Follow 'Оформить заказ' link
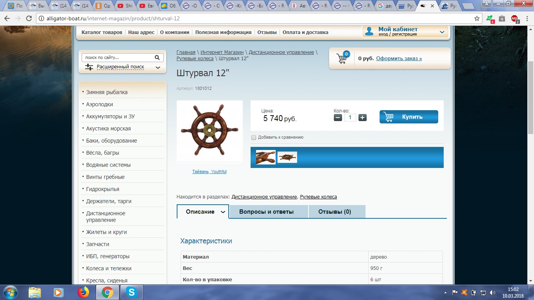The height and width of the screenshot is (300, 534). pos(399,59)
